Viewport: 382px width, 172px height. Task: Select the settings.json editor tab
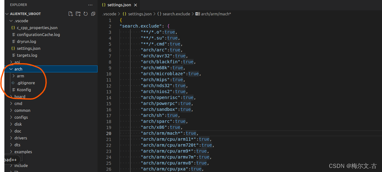119,5
